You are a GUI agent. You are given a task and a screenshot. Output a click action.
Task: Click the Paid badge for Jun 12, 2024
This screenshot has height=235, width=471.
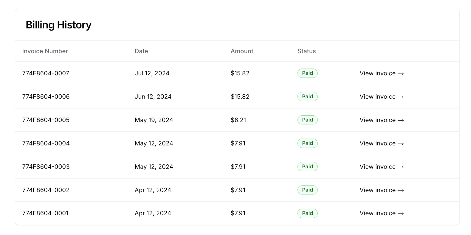click(x=307, y=96)
